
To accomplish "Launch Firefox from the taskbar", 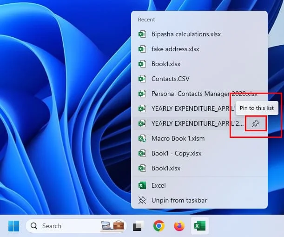I will coord(179,226).
